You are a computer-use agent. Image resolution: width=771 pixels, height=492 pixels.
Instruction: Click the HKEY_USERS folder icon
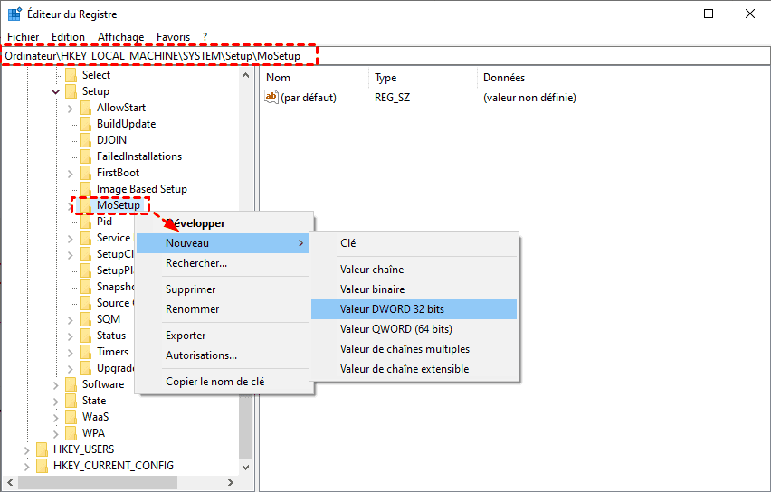pos(43,449)
